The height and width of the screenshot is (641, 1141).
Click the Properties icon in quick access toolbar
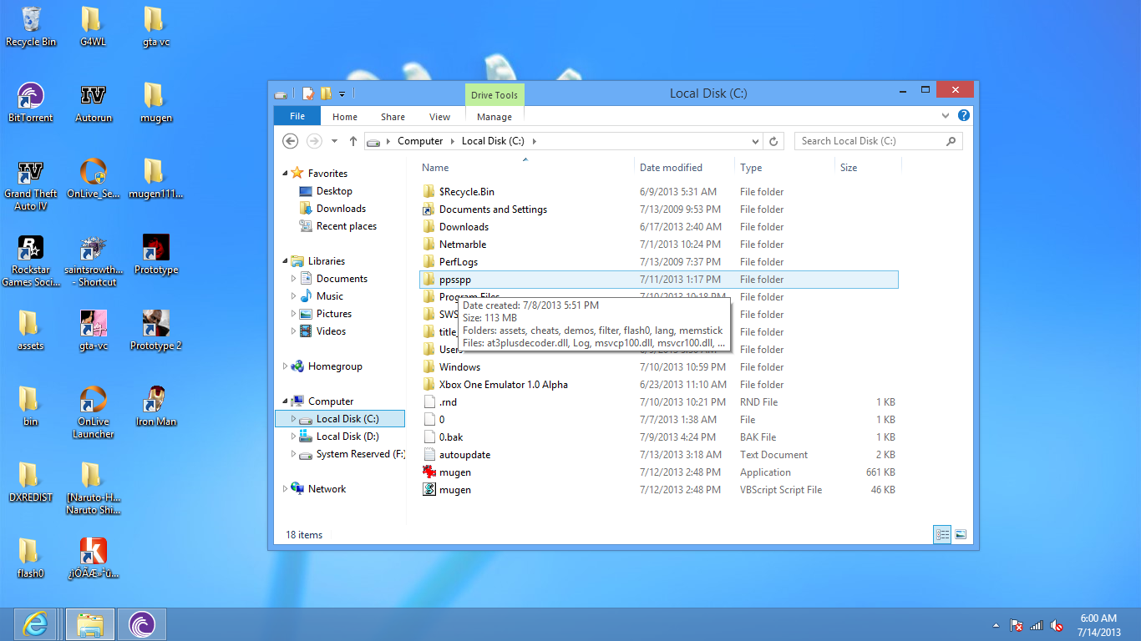(x=308, y=93)
